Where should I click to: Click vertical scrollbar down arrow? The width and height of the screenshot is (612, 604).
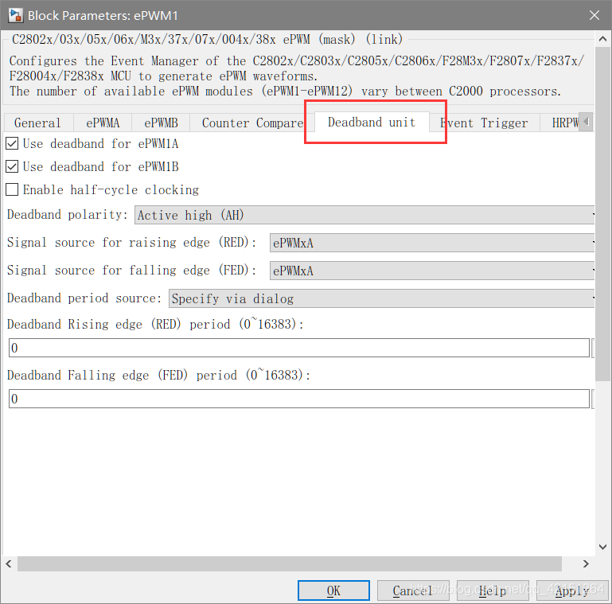602,547
